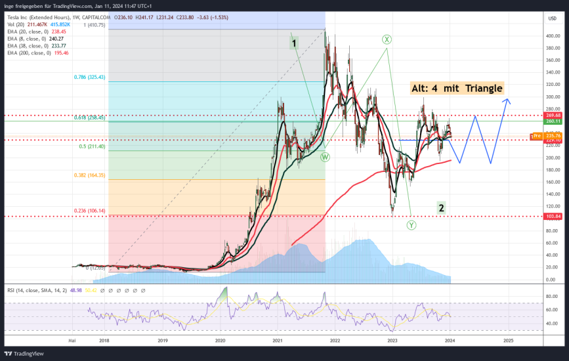Click the orange Pre market price tag
The height and width of the screenshot is (361, 569).
point(536,136)
